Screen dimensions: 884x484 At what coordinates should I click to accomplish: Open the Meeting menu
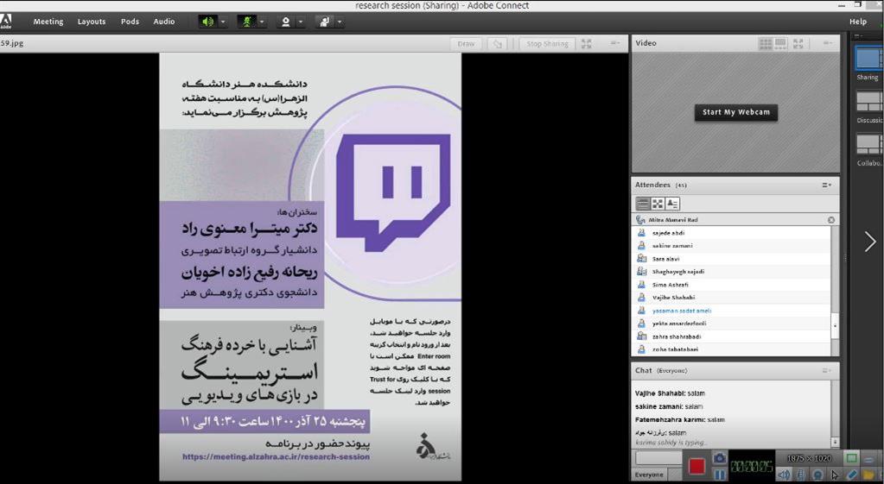coord(48,22)
